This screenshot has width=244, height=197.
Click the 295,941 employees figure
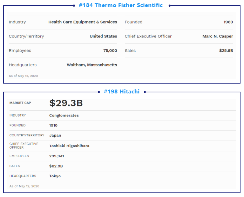tap(57, 156)
